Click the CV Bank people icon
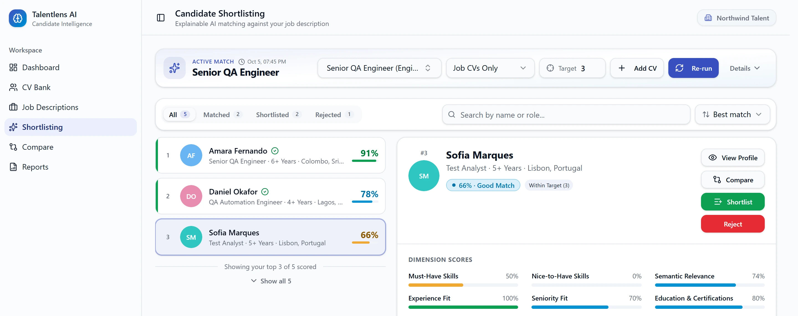 [x=13, y=87]
